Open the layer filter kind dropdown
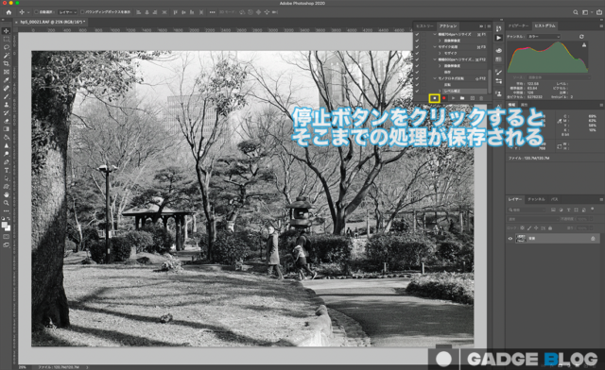Screen dimensions: 605x370 pyautogui.click(x=527, y=210)
